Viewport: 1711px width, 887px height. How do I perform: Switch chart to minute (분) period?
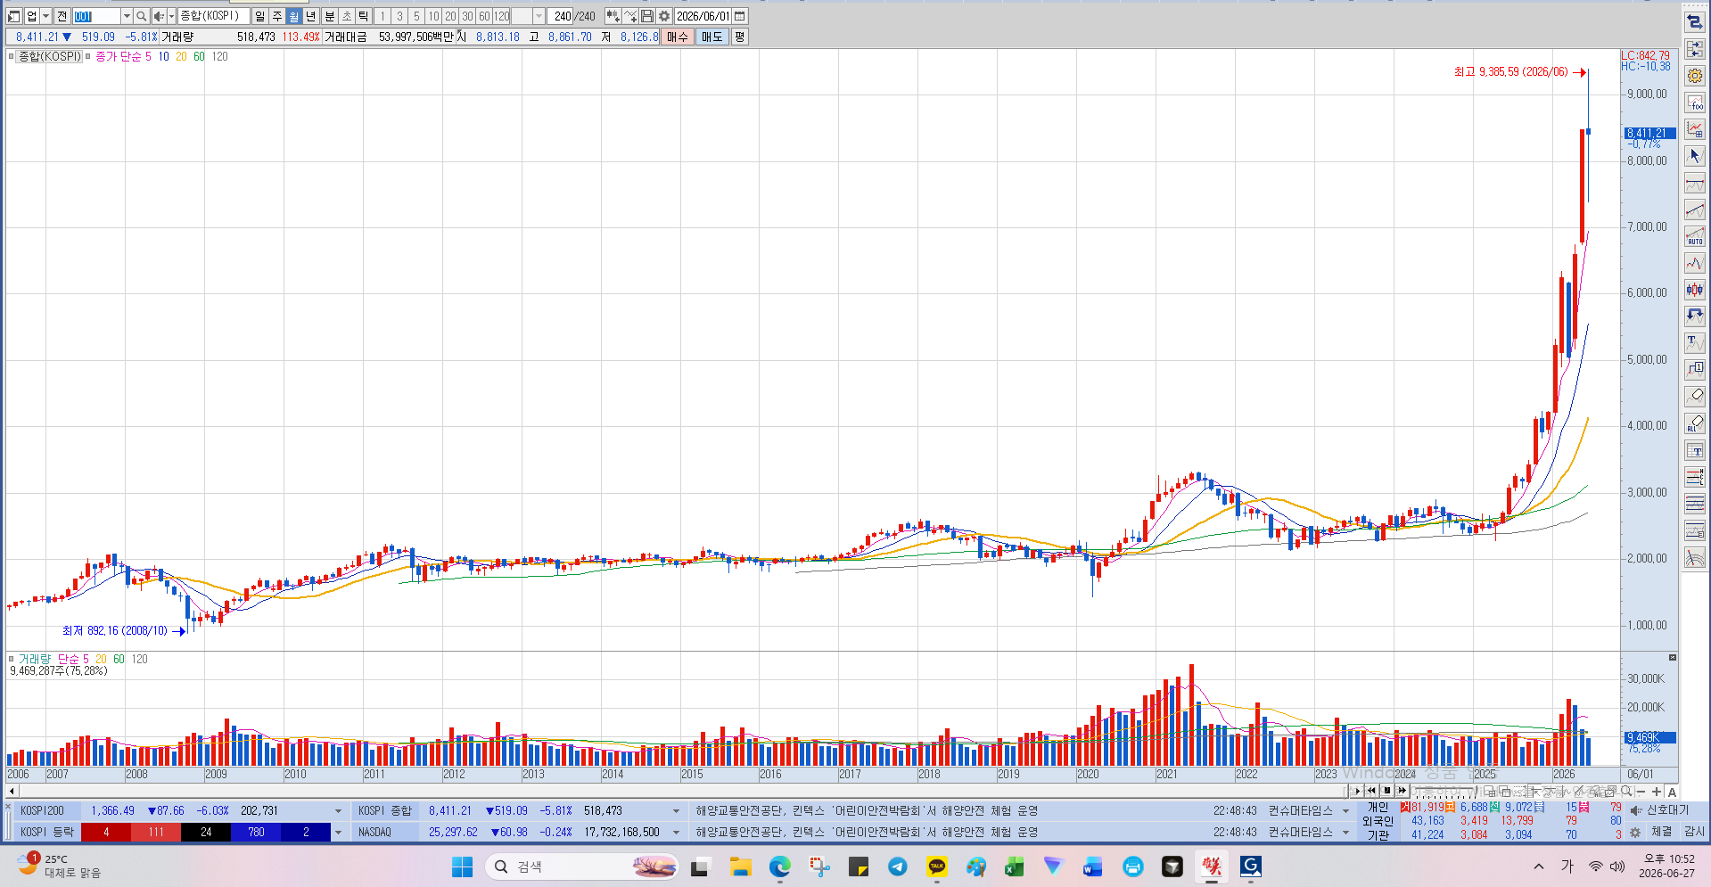(x=329, y=16)
